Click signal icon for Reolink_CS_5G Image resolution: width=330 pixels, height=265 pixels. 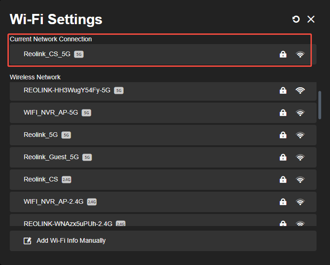click(300, 54)
